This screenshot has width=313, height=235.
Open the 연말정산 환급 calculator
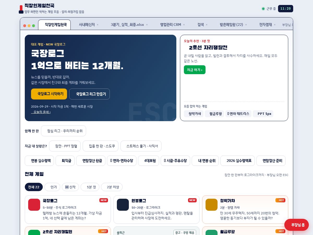coord(91,161)
